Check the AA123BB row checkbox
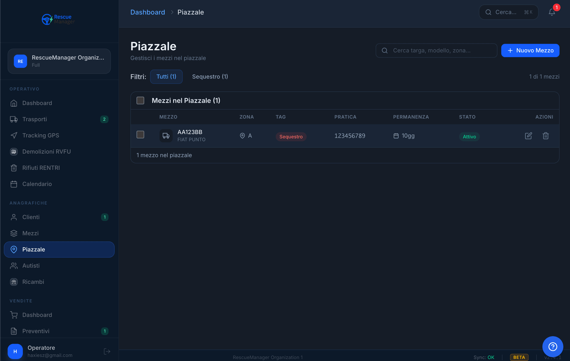Screen dimensions: 570x361 click(x=140, y=135)
